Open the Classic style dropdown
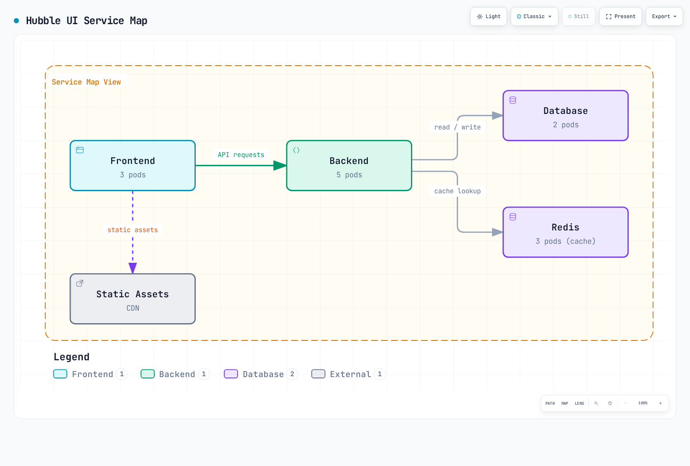The height and width of the screenshot is (466, 690). (534, 16)
